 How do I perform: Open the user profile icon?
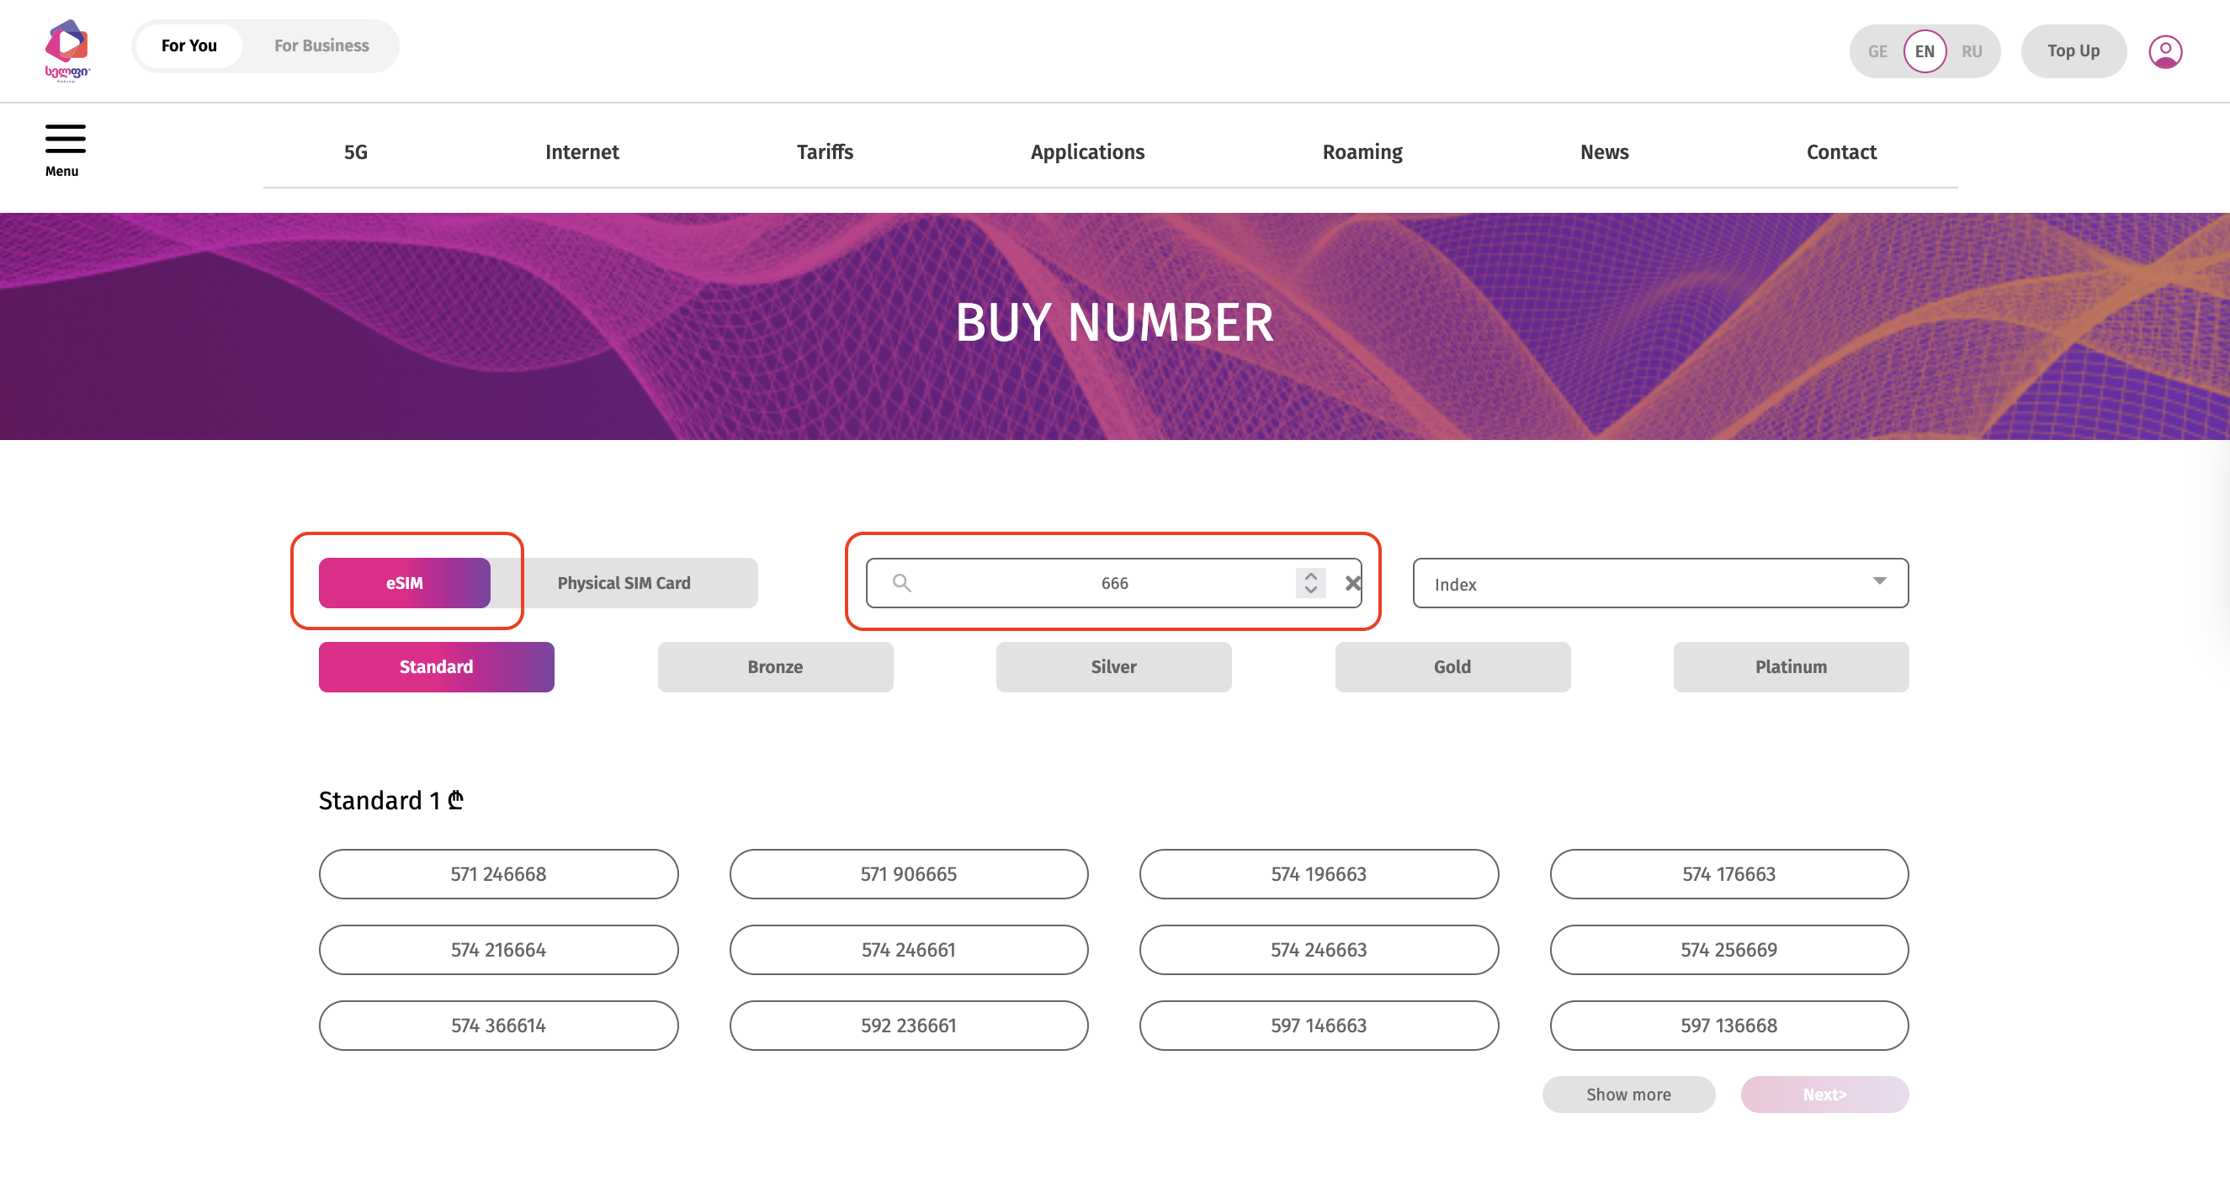(x=2164, y=52)
